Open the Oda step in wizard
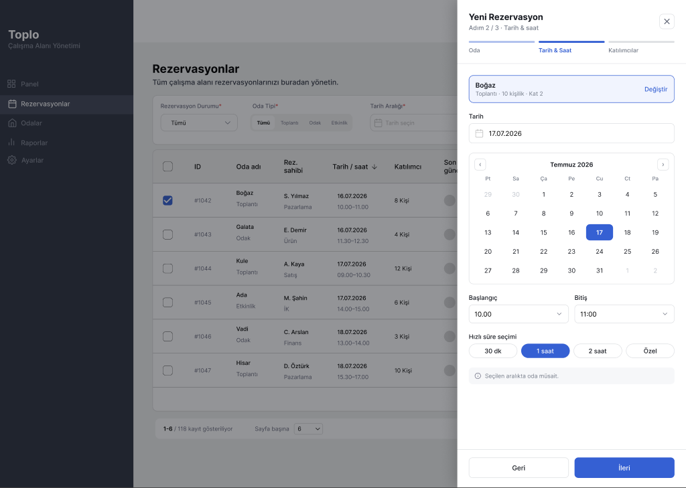The width and height of the screenshot is (686, 488). 501,48
